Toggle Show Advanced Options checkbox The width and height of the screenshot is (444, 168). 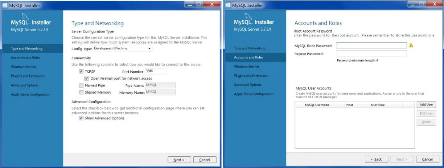pyautogui.click(x=81, y=118)
